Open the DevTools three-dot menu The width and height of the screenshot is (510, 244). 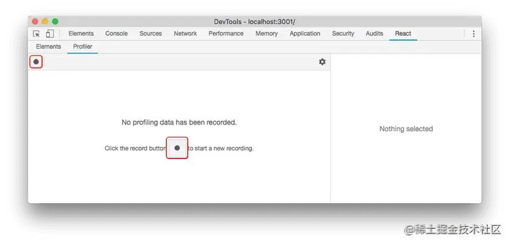click(x=474, y=33)
